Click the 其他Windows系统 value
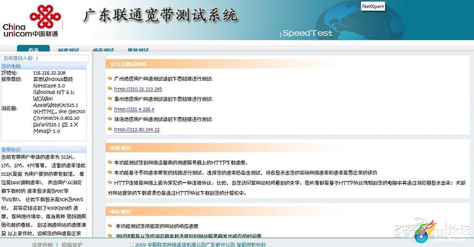Screen dimensions: 474x247 pyautogui.click(x=53, y=79)
